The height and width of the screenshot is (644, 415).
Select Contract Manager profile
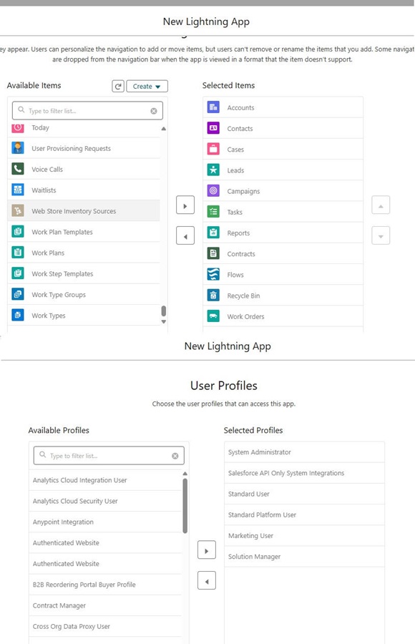106,605
